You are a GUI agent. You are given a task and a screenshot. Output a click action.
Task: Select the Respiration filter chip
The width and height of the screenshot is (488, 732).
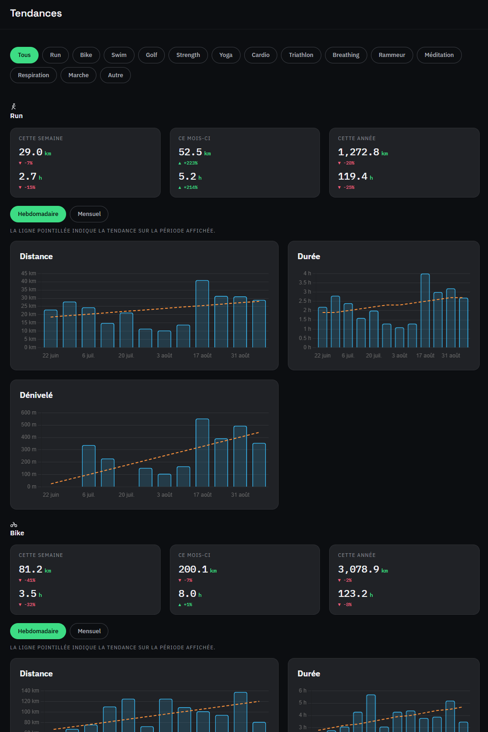[x=34, y=75]
